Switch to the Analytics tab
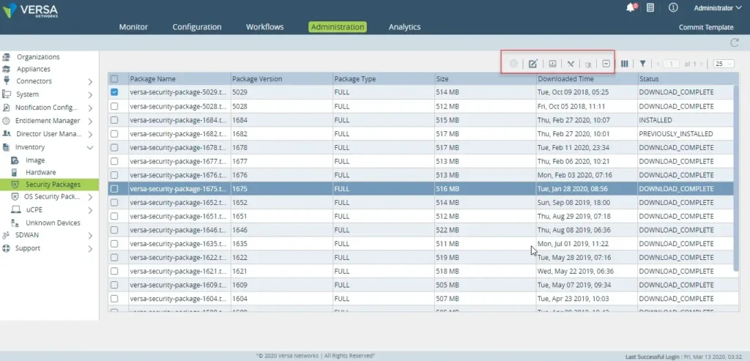This screenshot has width=750, height=361. (404, 27)
